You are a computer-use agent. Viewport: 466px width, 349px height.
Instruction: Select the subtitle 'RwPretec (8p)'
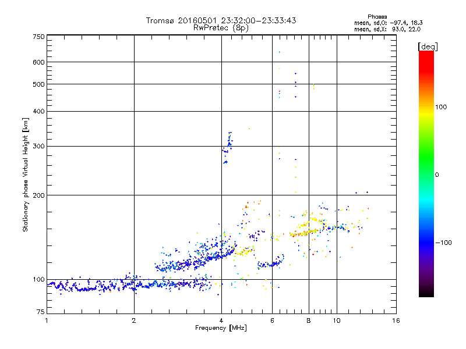221,28
